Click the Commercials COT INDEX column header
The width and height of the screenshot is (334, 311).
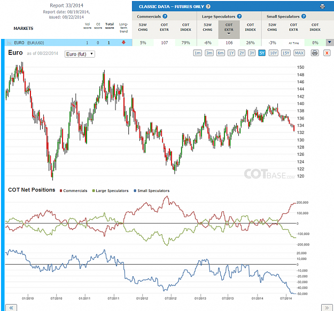(186, 27)
